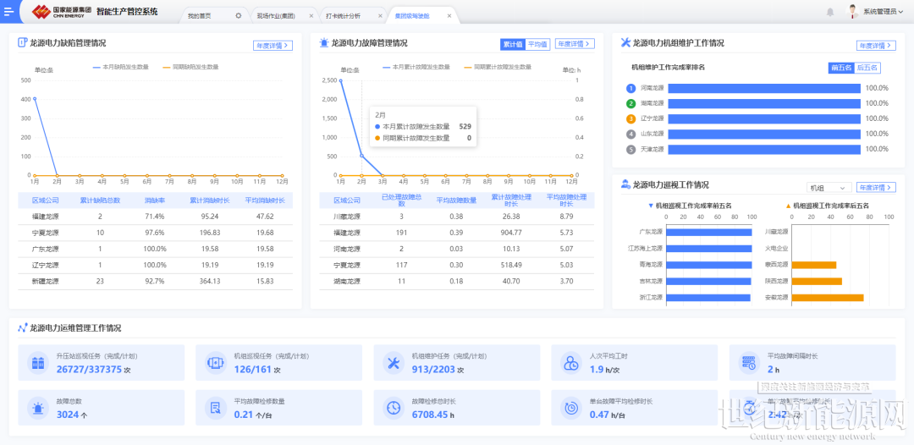Click the system administrator avatar
The image size is (914, 445).
[x=853, y=11]
